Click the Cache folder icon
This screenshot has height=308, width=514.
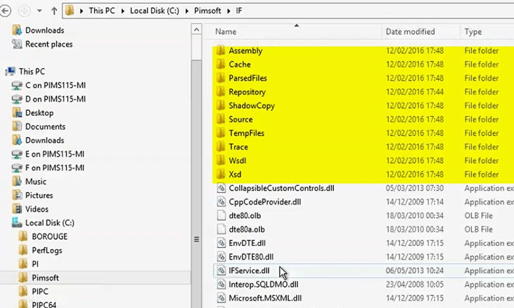point(221,65)
